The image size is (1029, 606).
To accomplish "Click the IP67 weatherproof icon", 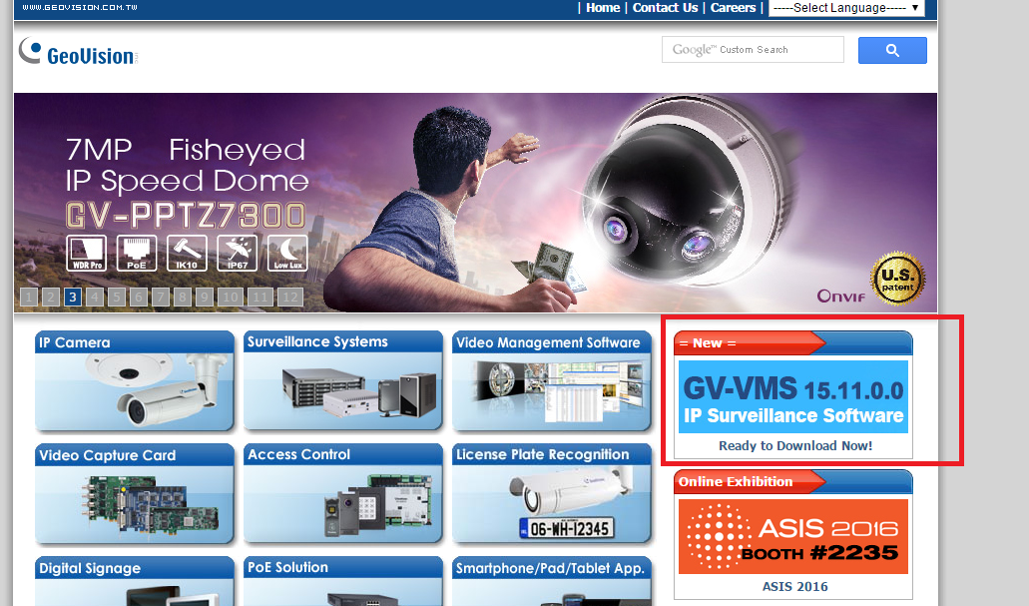I will 237,253.
